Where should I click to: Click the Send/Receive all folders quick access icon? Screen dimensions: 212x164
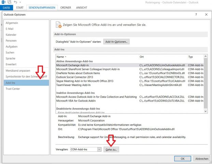click(x=9, y=2)
